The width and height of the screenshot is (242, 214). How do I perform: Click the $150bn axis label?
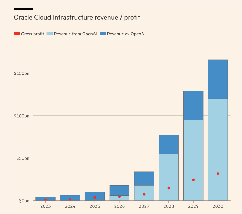pyautogui.click(x=21, y=73)
